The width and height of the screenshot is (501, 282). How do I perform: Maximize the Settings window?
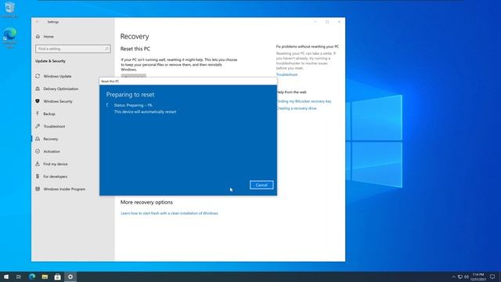coord(327,22)
